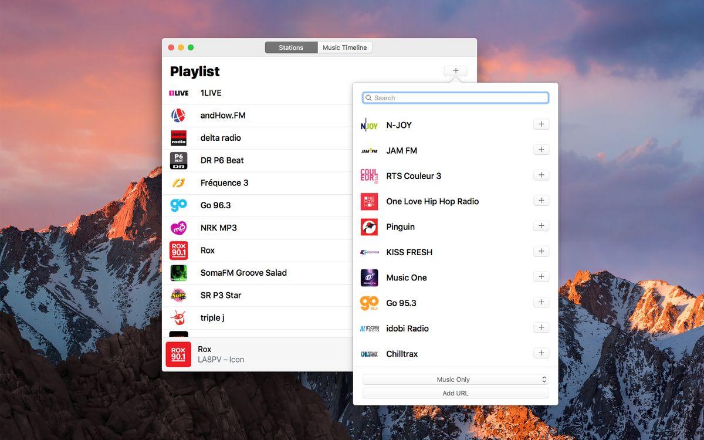Add idobi Radio using its plus button

click(541, 327)
